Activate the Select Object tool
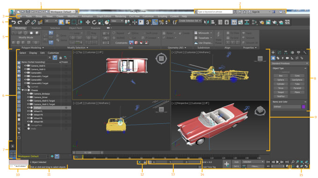 click(61, 22)
